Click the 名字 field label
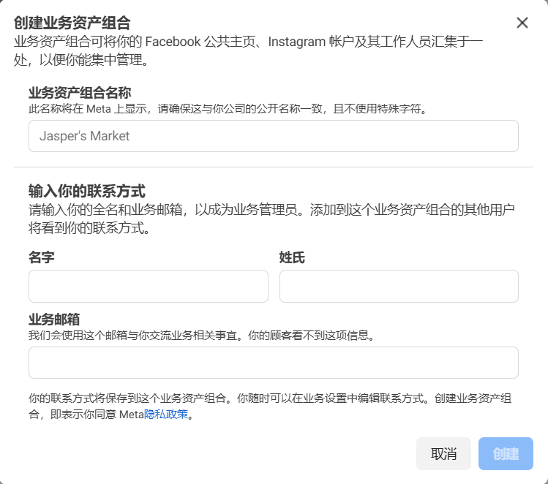This screenshot has width=548, height=484. pos(41,257)
